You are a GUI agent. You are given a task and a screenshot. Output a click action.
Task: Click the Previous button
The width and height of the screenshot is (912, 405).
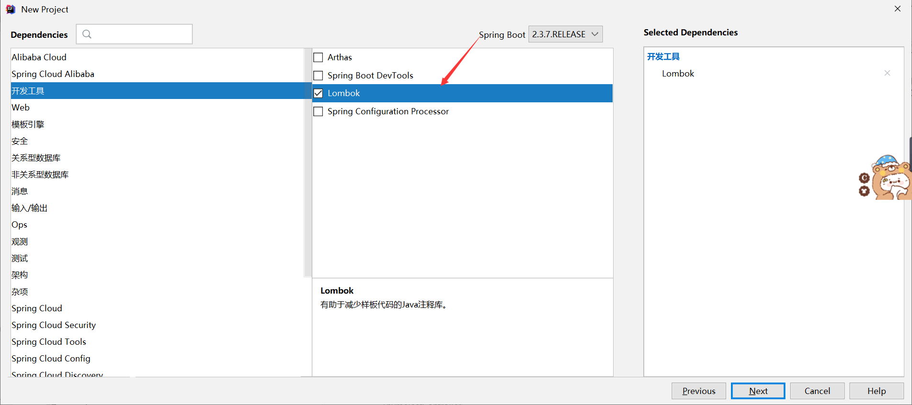698,391
